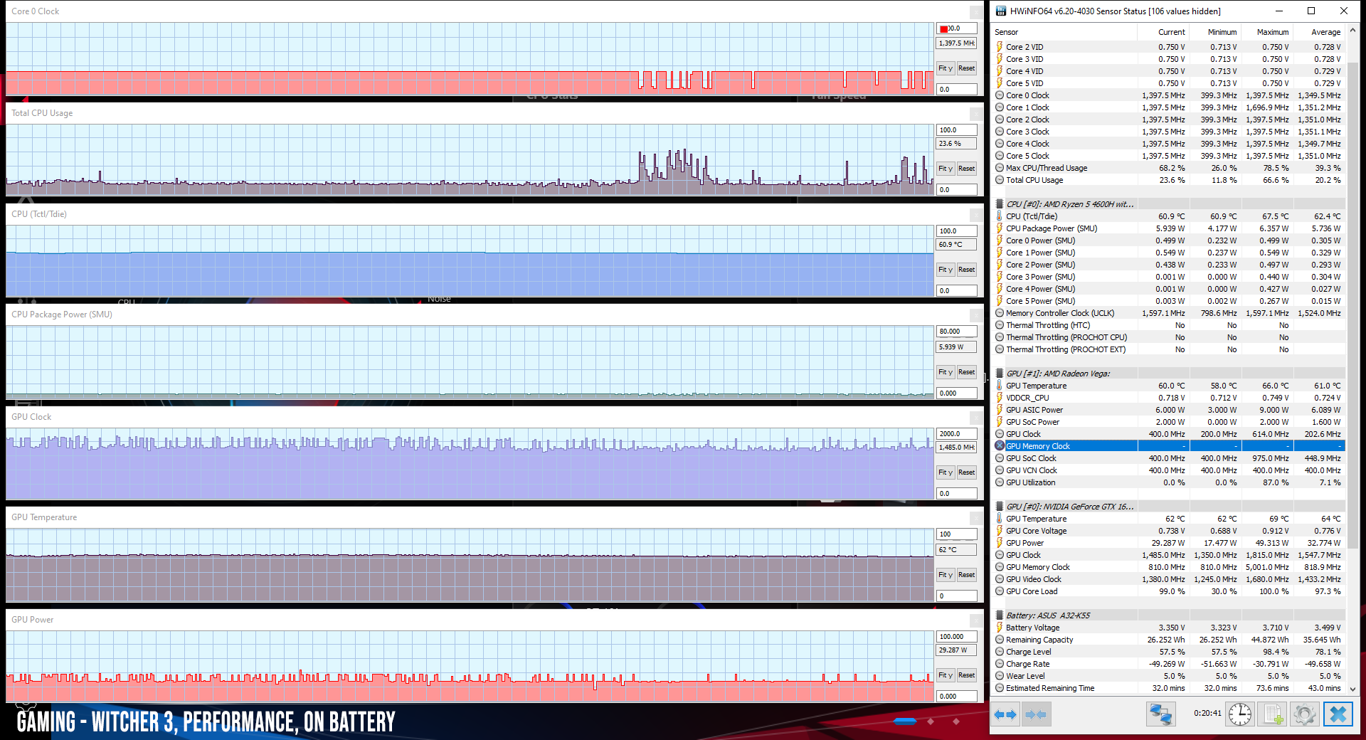This screenshot has height=740, width=1366.
Task: Start logging with the sheet-plus icon
Action: pos(1273,714)
